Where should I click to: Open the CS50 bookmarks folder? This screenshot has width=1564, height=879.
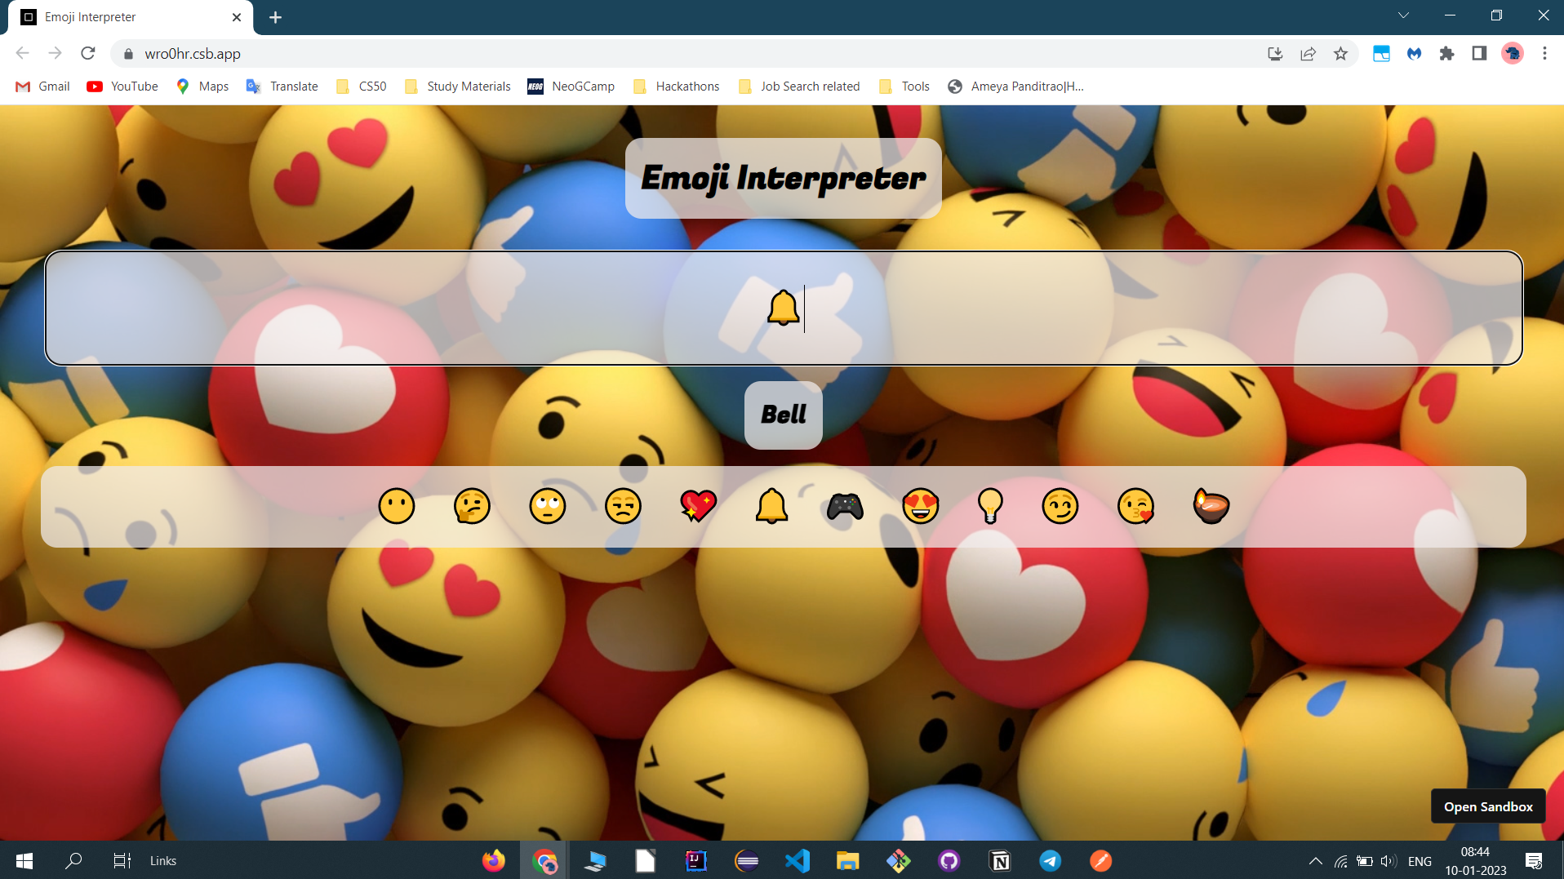362,87
